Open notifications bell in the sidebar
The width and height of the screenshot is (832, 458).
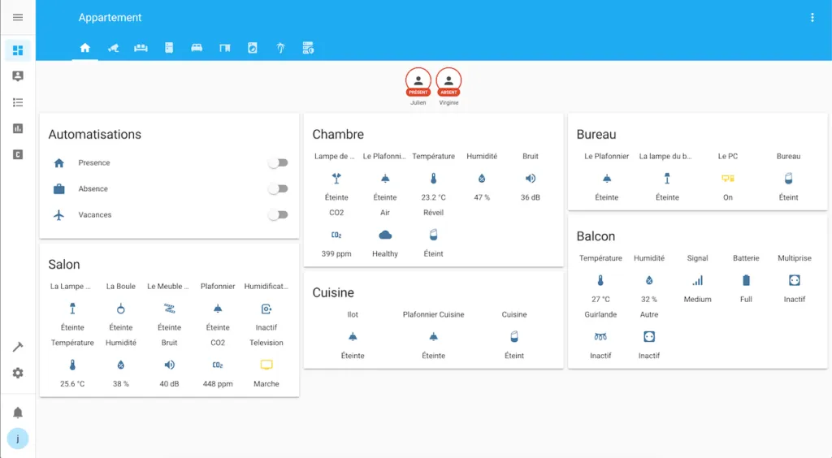point(18,413)
